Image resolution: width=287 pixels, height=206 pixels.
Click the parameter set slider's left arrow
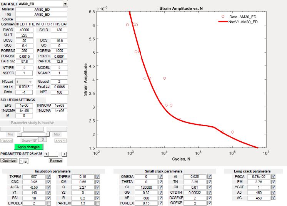point(47,154)
